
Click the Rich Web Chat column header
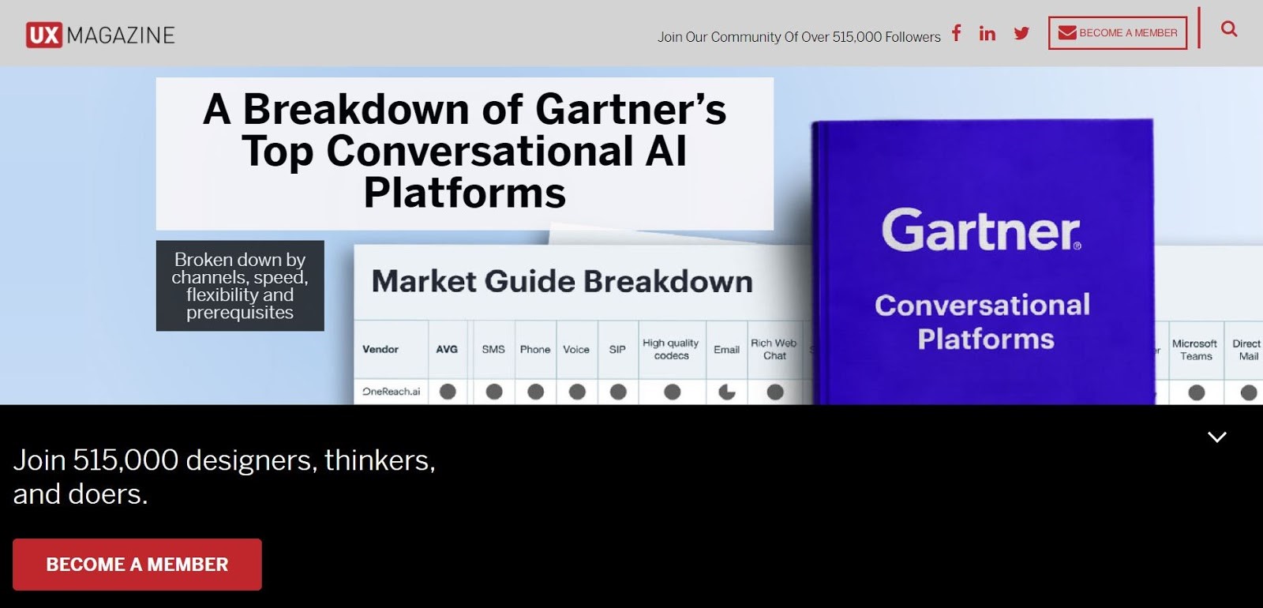tap(774, 349)
